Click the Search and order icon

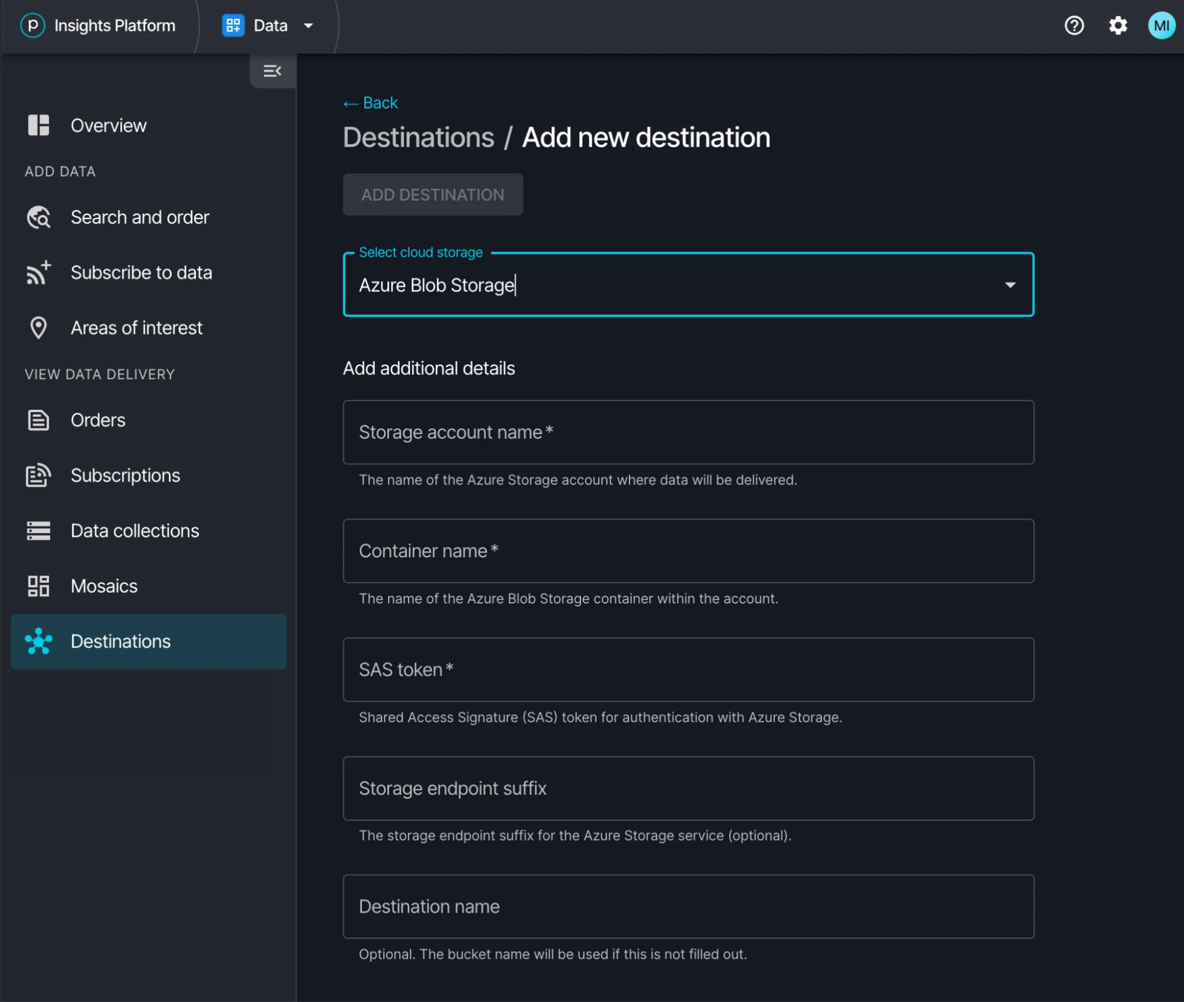[x=38, y=217]
